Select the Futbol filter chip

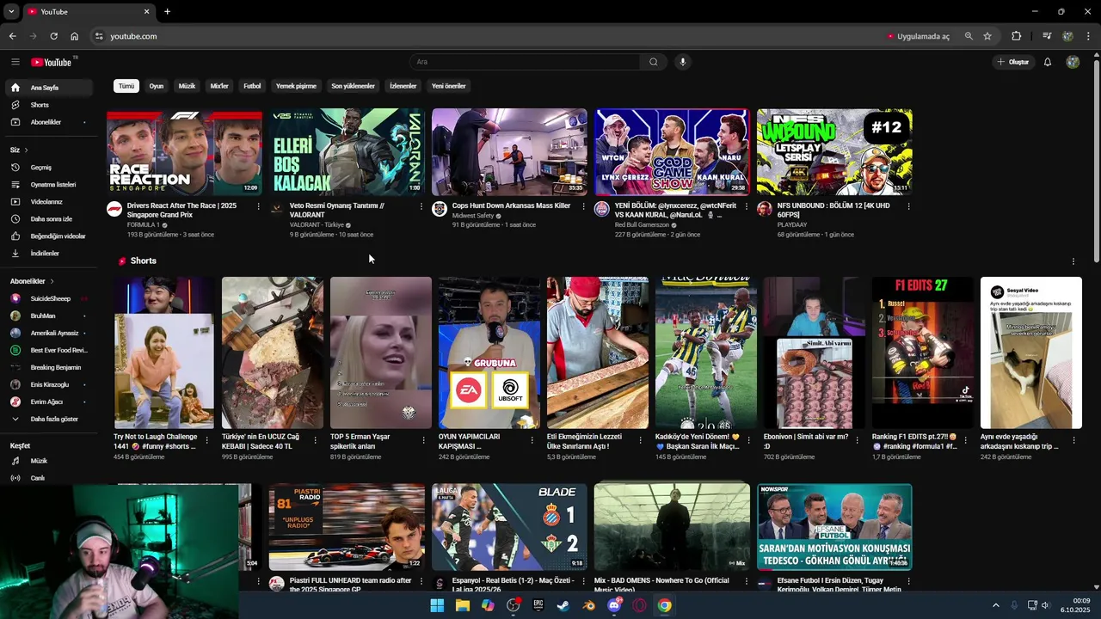pos(252,86)
